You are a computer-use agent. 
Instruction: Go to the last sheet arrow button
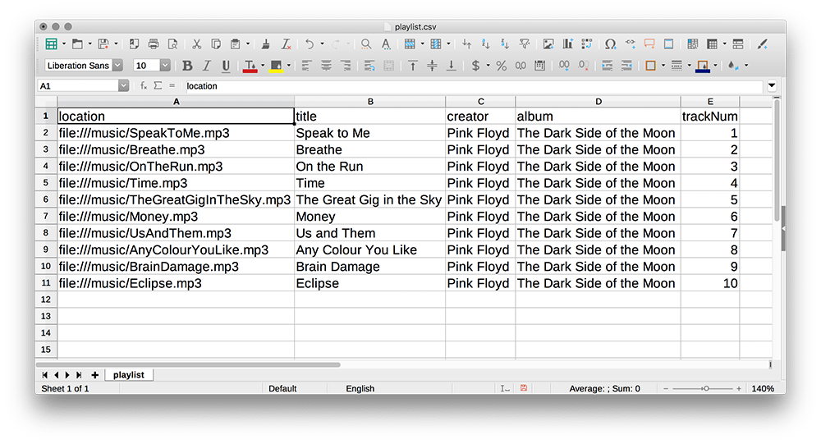(79, 375)
